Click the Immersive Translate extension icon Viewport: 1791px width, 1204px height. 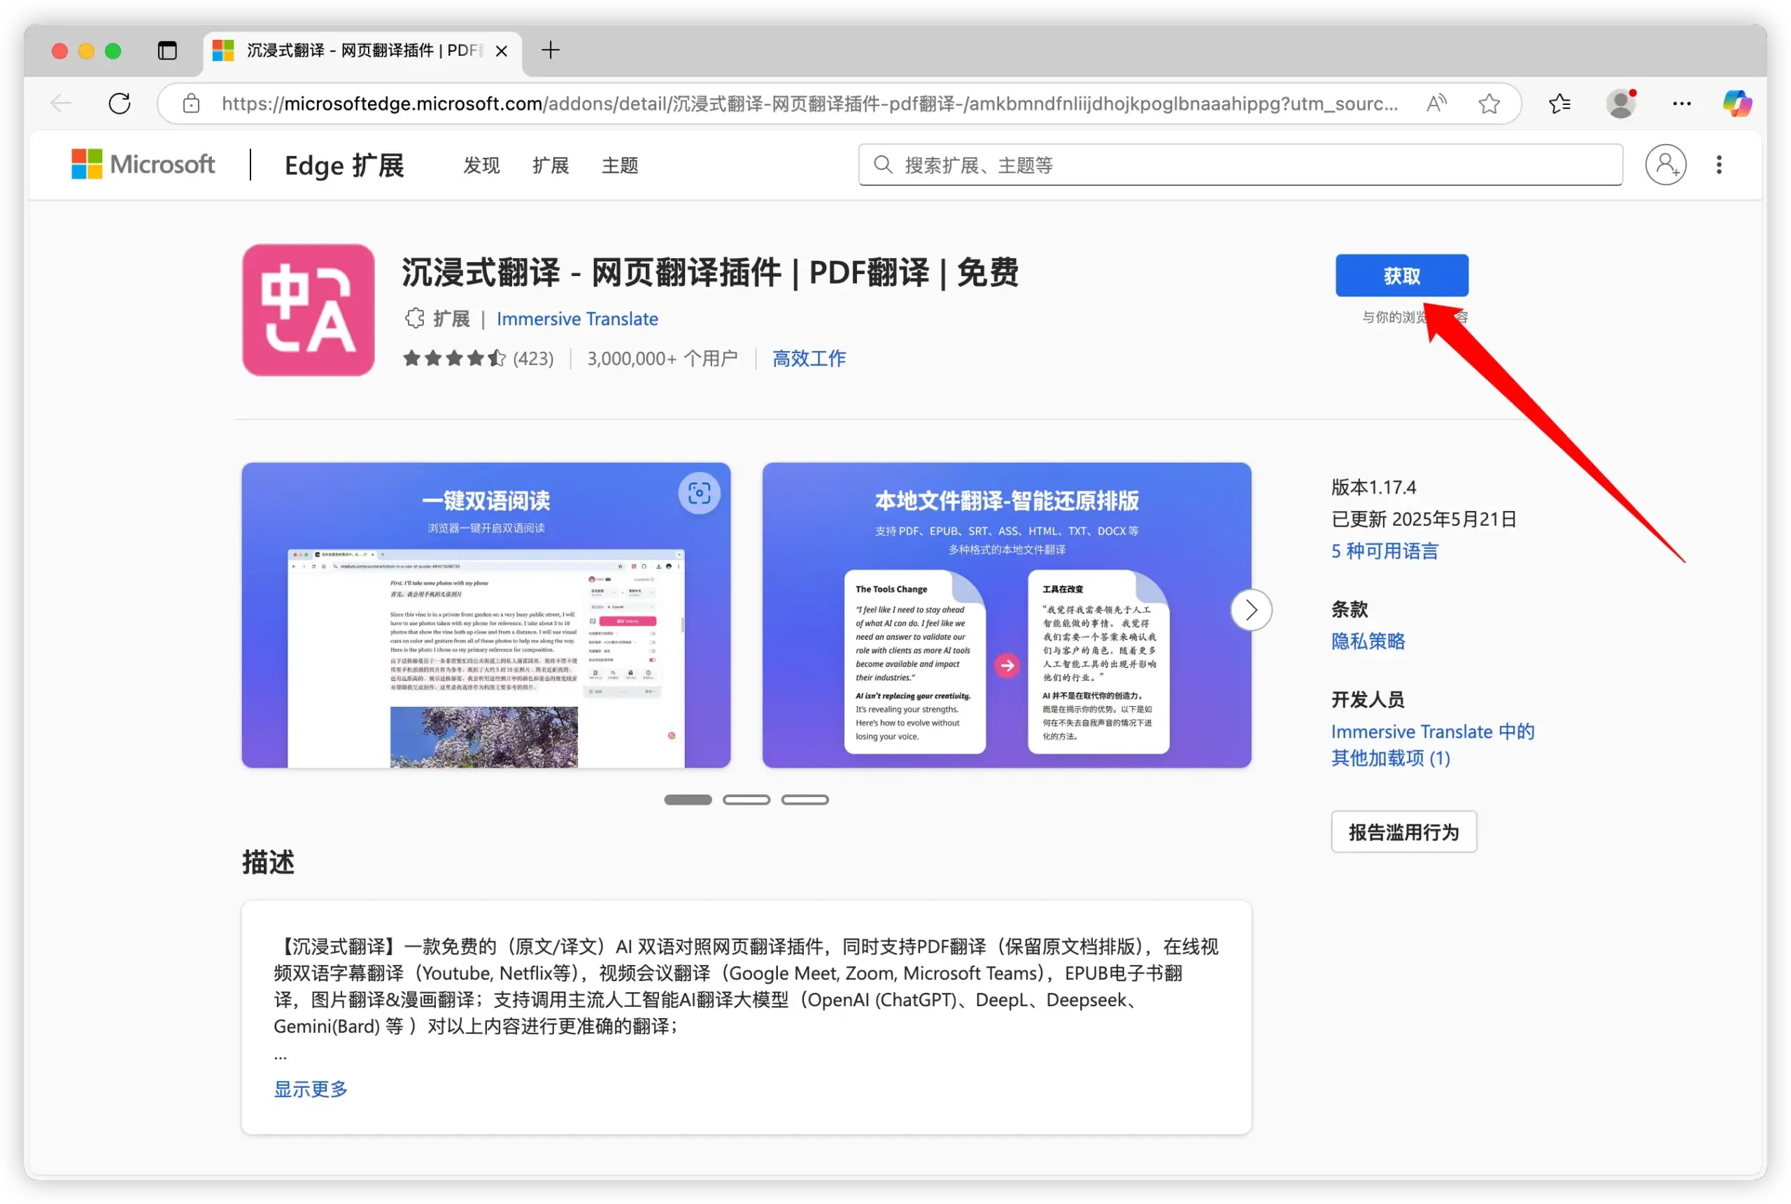point(308,310)
